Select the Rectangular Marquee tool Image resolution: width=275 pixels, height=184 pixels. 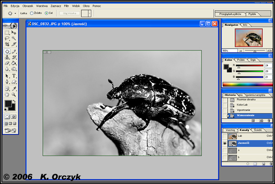[7, 32]
